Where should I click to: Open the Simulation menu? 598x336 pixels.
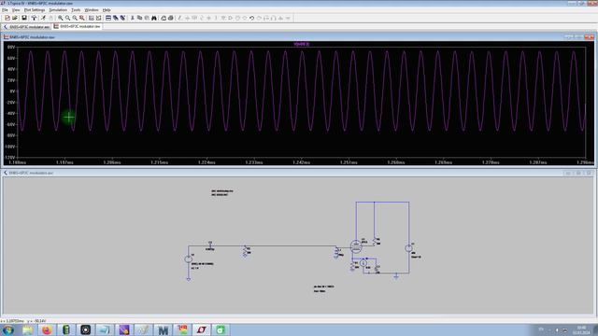click(x=58, y=10)
